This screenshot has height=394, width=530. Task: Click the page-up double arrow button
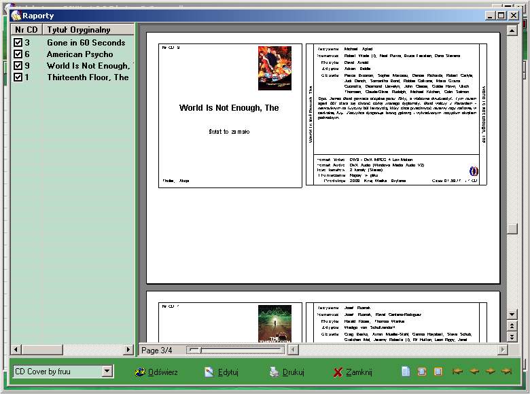point(512,326)
